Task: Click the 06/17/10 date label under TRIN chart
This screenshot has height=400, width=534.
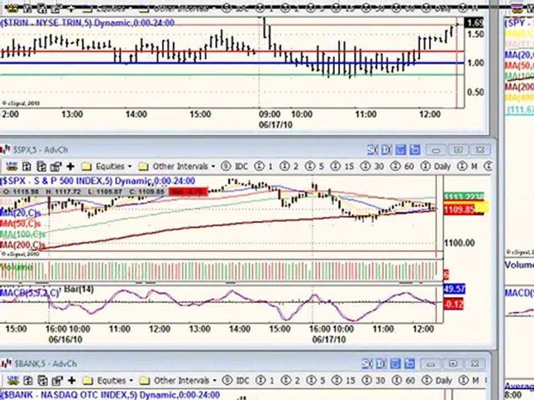Action: pos(275,124)
